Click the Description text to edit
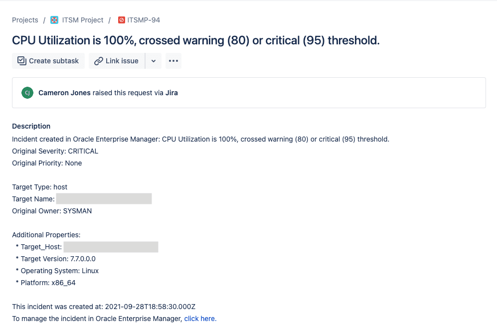The image size is (497, 330). tap(200, 139)
